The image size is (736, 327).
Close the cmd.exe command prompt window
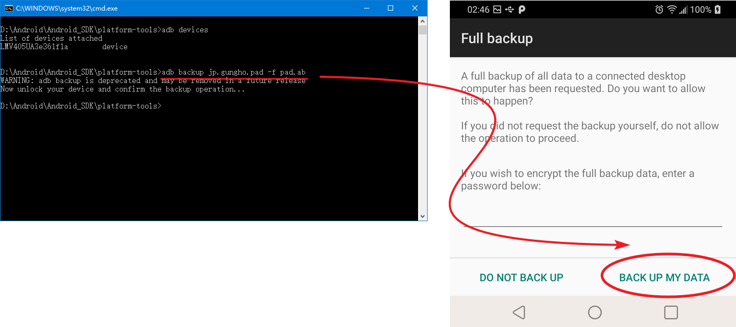(x=415, y=8)
